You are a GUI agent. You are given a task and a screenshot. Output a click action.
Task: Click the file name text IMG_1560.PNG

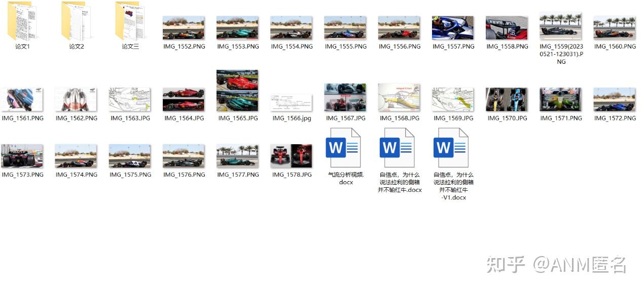[x=615, y=47]
